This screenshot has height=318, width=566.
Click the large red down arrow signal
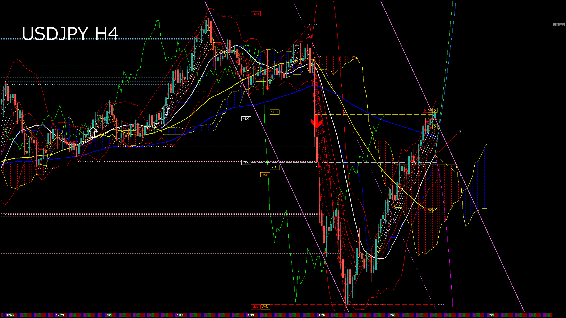pos(317,122)
